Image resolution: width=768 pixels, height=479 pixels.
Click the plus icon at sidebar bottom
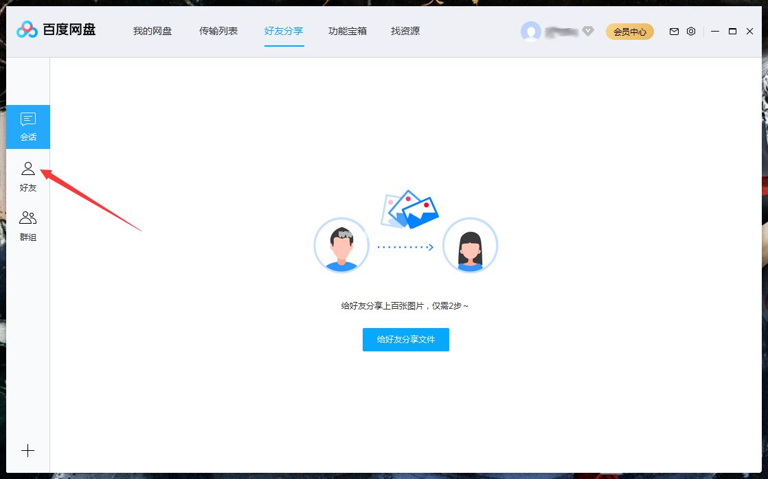[27, 451]
